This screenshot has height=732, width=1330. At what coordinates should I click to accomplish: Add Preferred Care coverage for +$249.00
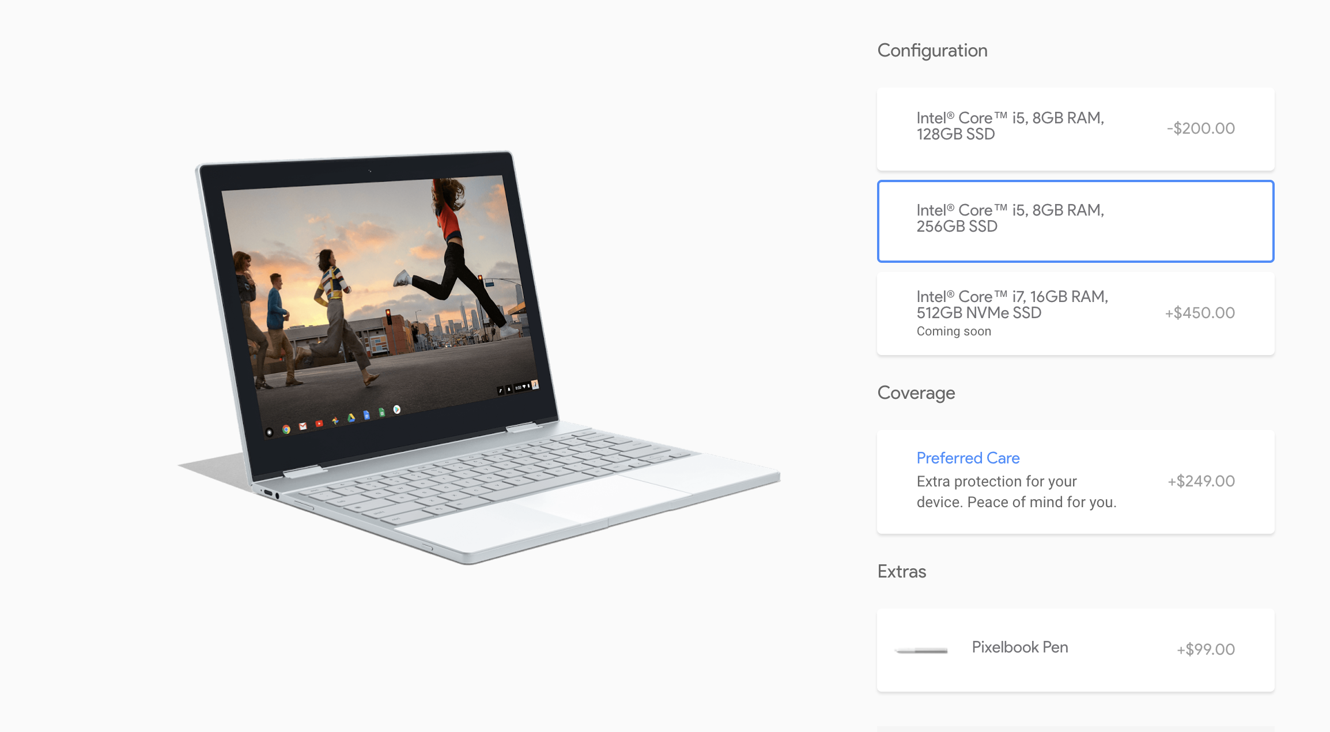1075,481
